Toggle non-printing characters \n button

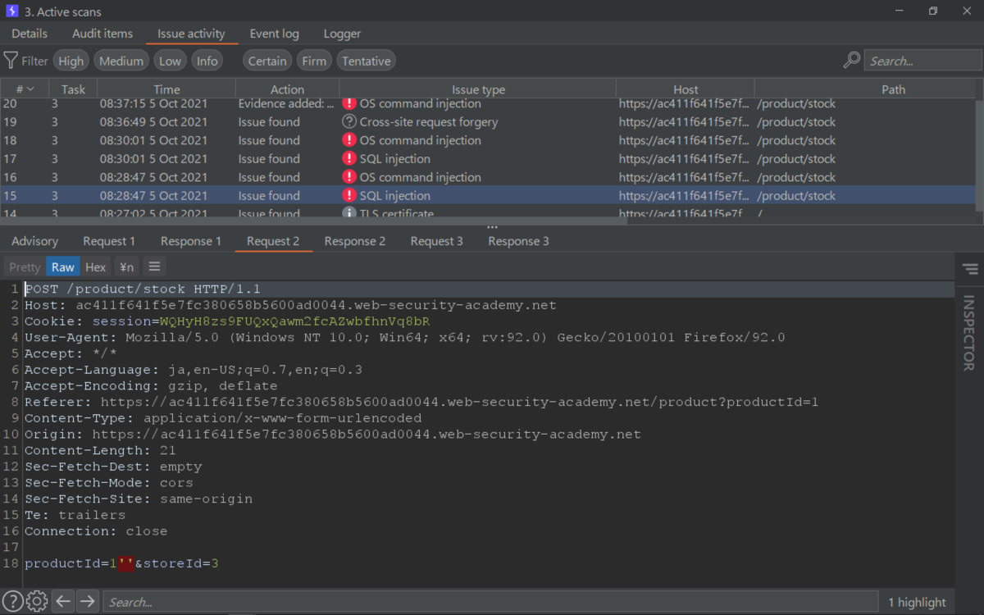click(126, 266)
